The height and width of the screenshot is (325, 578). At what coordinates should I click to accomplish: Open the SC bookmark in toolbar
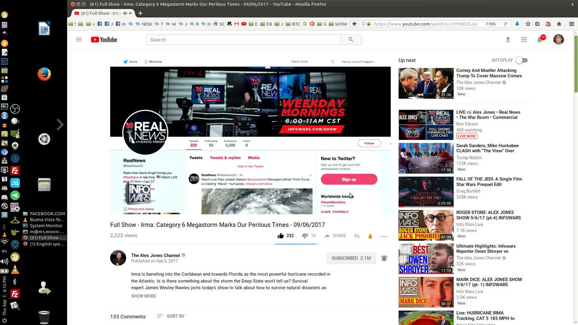[x=219, y=24]
